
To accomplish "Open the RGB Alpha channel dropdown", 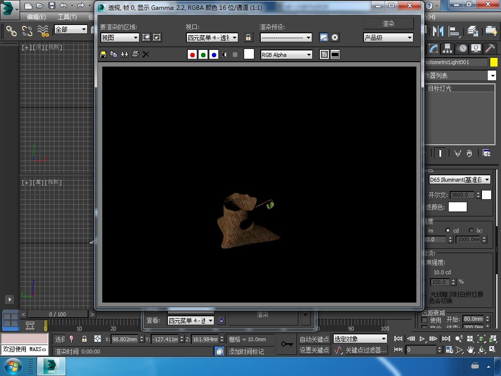I will click(x=286, y=54).
